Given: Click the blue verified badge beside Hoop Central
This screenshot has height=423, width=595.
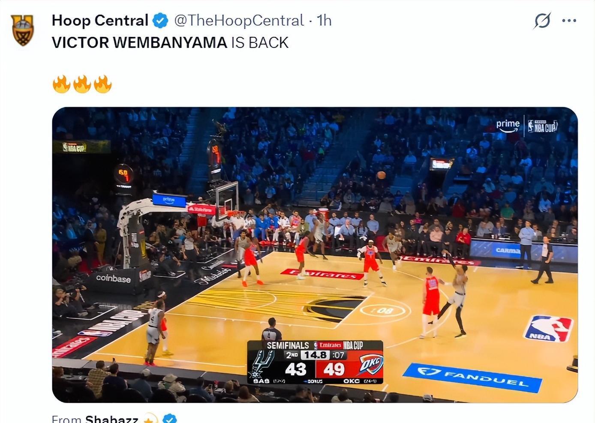Looking at the screenshot, I should click(x=160, y=20).
